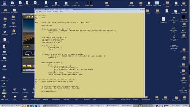Select the Encoder folder icon
The image size is (190, 107).
coord(184,36)
